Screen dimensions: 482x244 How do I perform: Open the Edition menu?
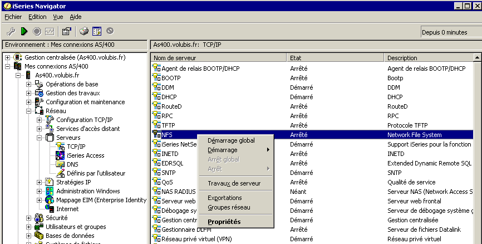[37, 17]
